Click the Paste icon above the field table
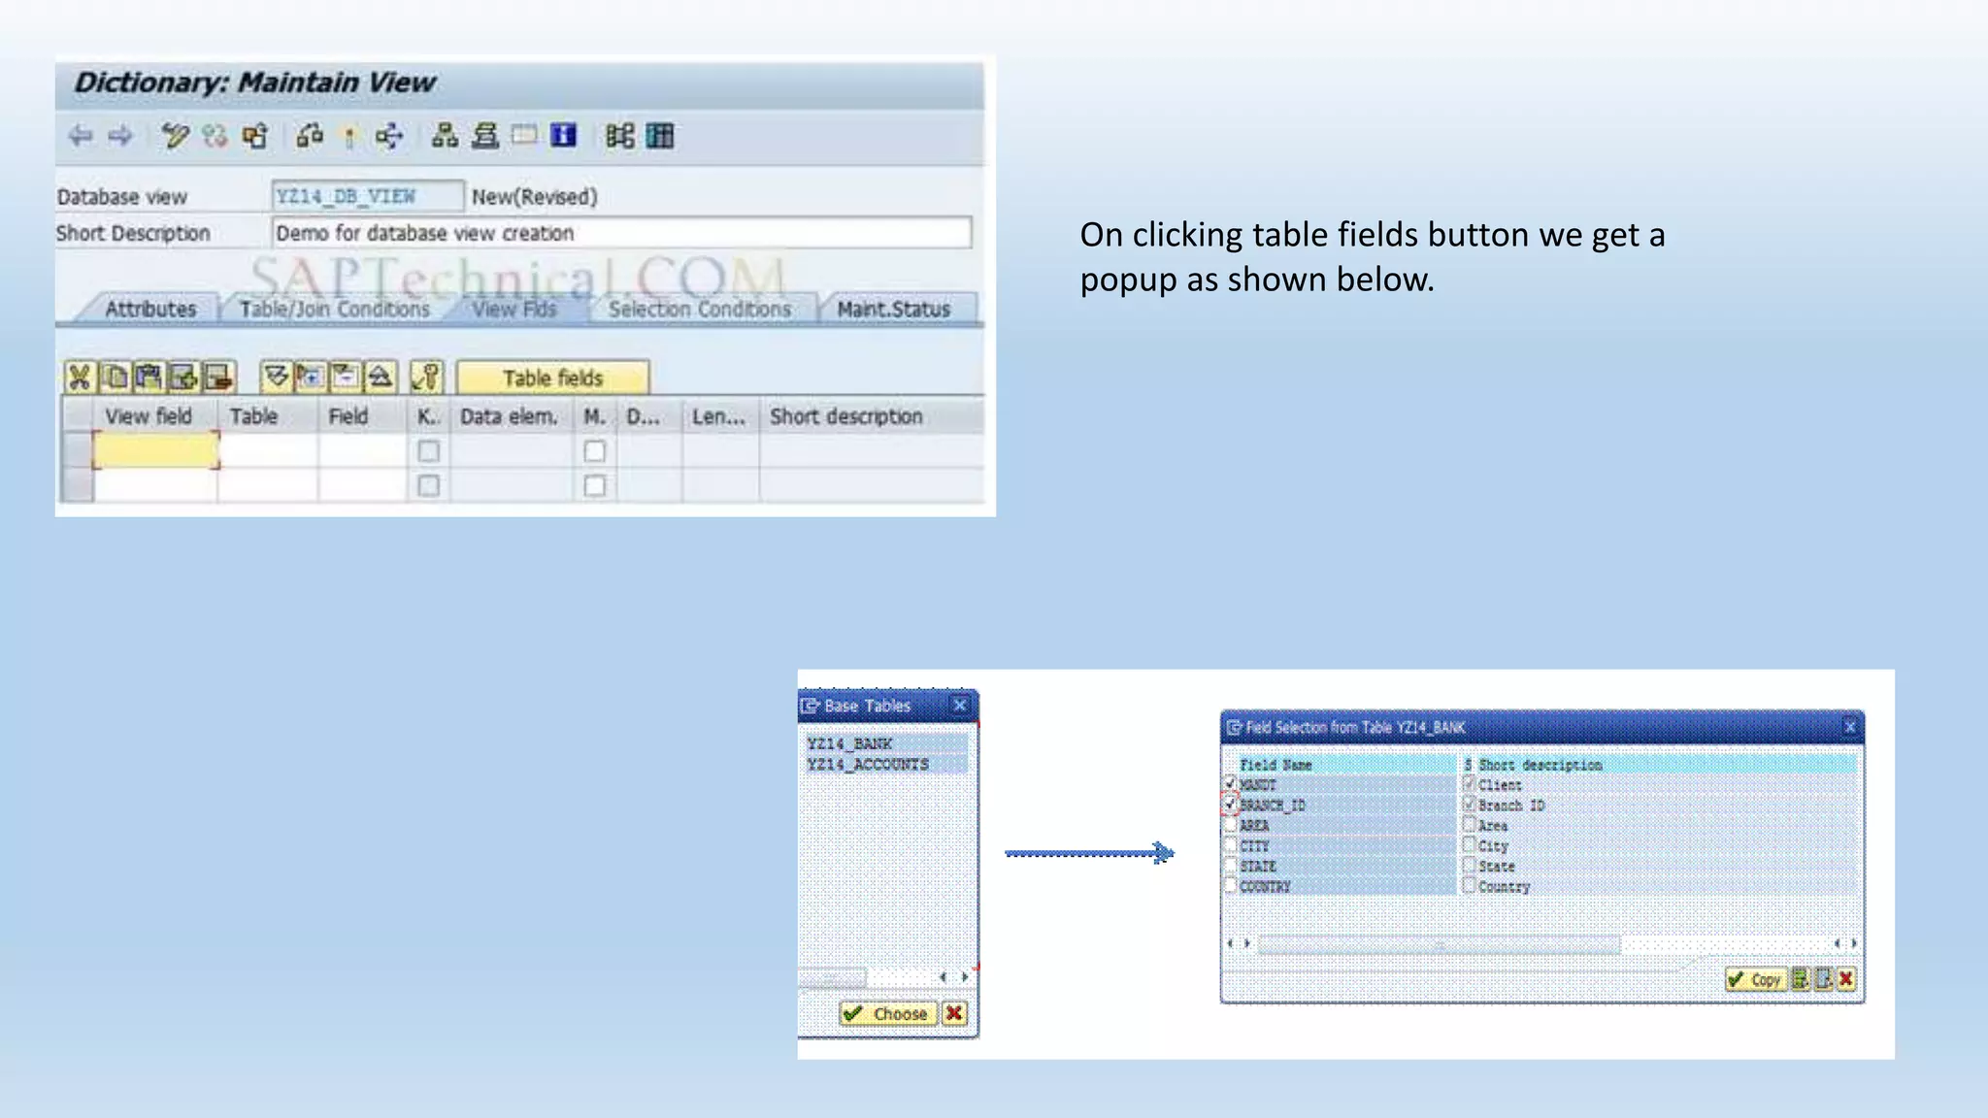The width and height of the screenshot is (1988, 1118). pos(149,377)
